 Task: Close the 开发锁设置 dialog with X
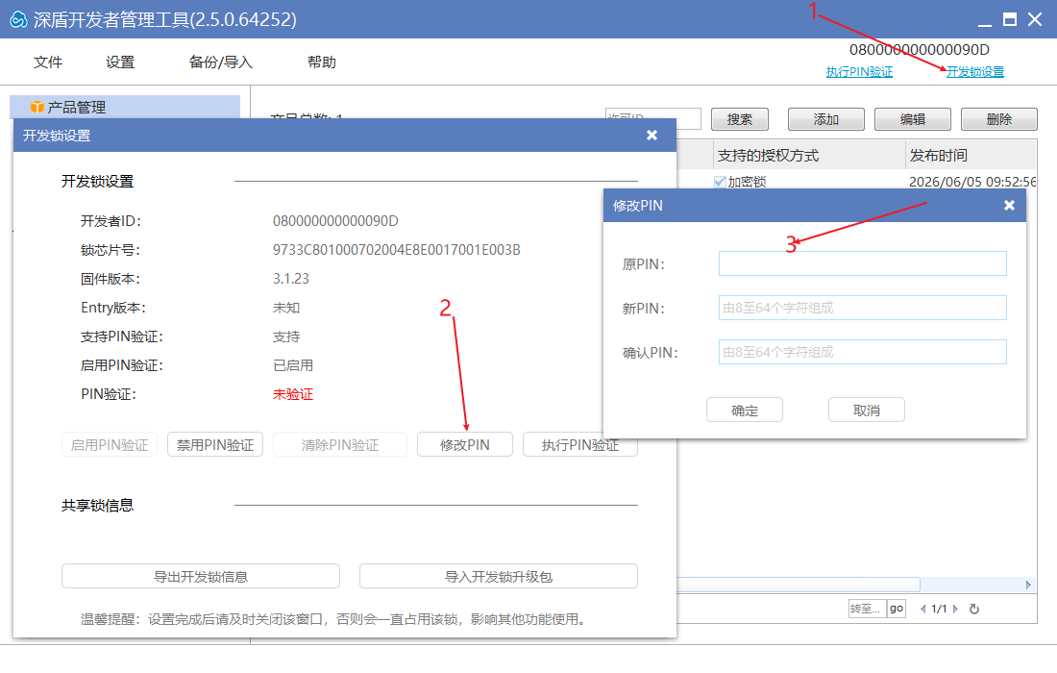(651, 135)
